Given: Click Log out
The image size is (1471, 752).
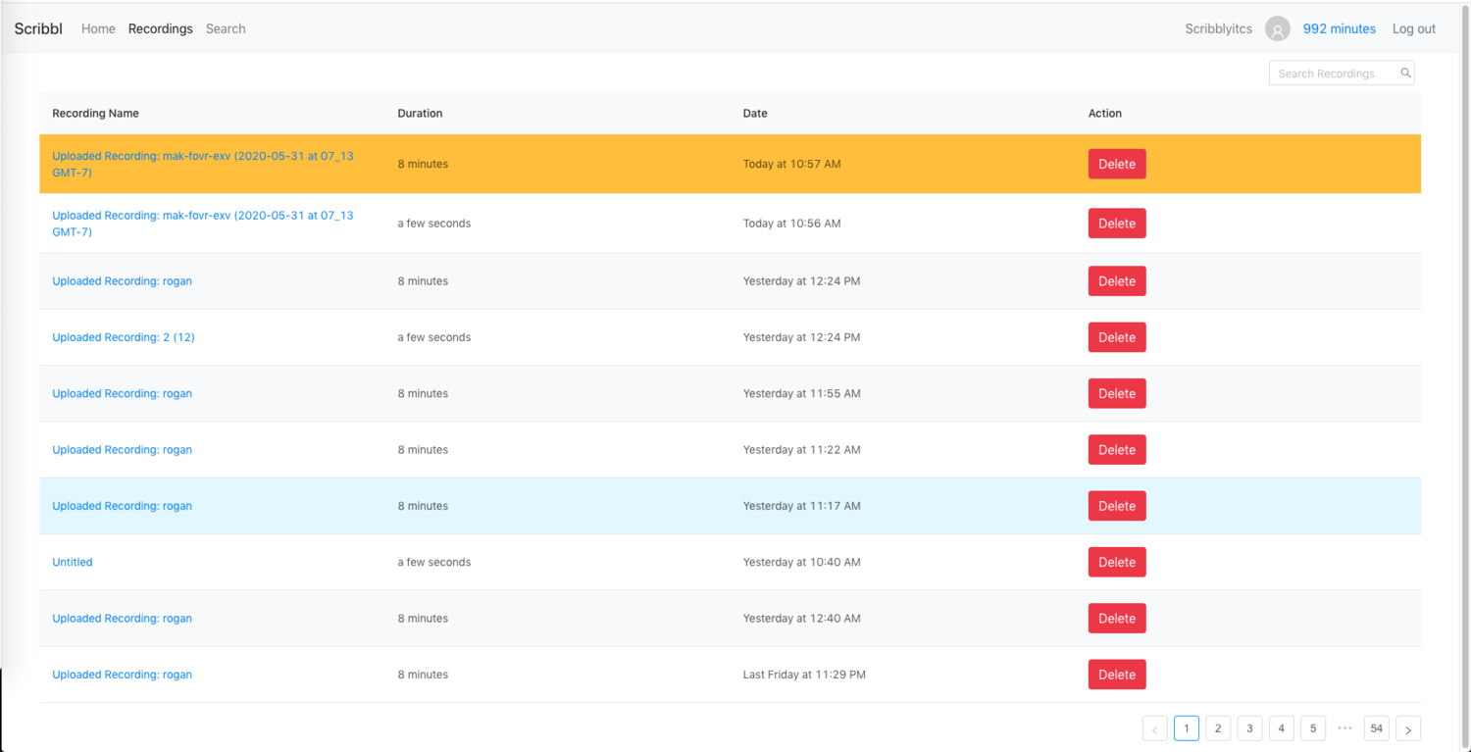Looking at the screenshot, I should click(x=1413, y=28).
